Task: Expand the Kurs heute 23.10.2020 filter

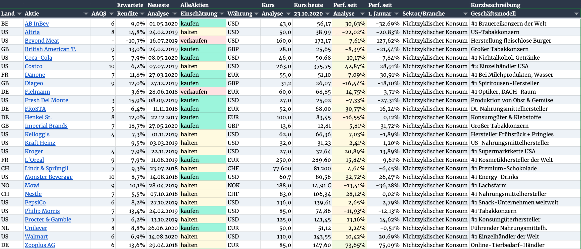Action: (x=328, y=13)
